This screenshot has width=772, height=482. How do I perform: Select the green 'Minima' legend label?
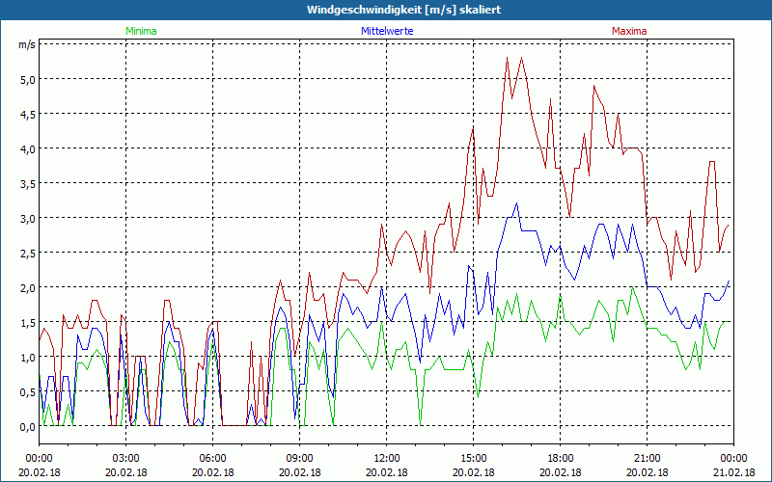pos(141,31)
